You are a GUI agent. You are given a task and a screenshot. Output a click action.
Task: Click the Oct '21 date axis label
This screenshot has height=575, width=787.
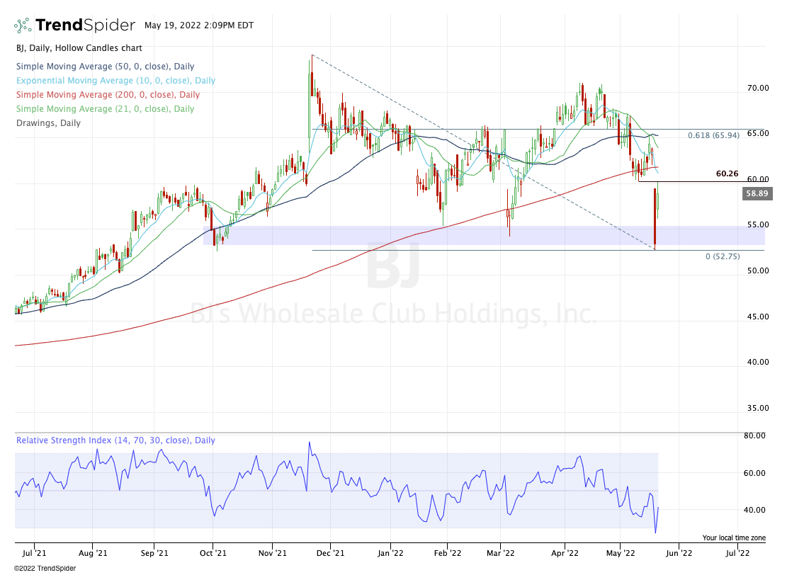[213, 553]
